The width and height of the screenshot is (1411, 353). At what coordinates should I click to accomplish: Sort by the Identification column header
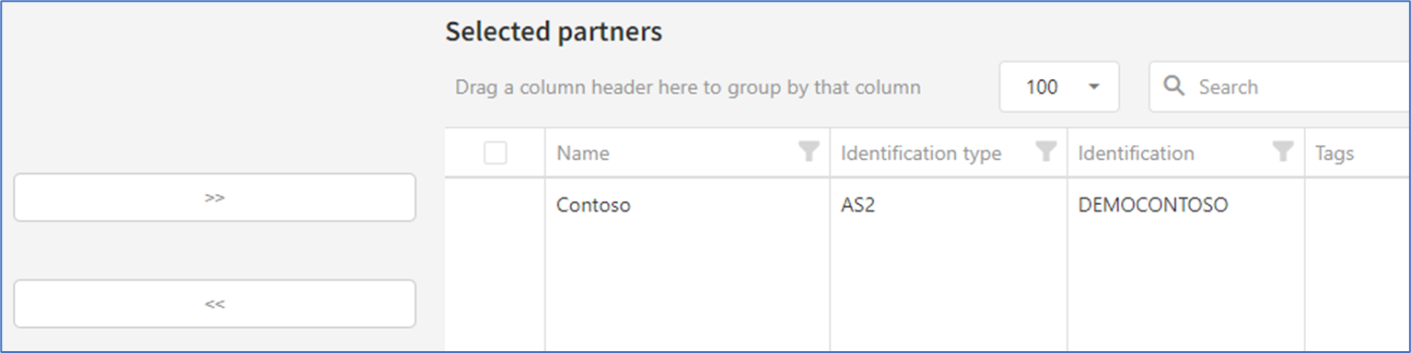1136,154
